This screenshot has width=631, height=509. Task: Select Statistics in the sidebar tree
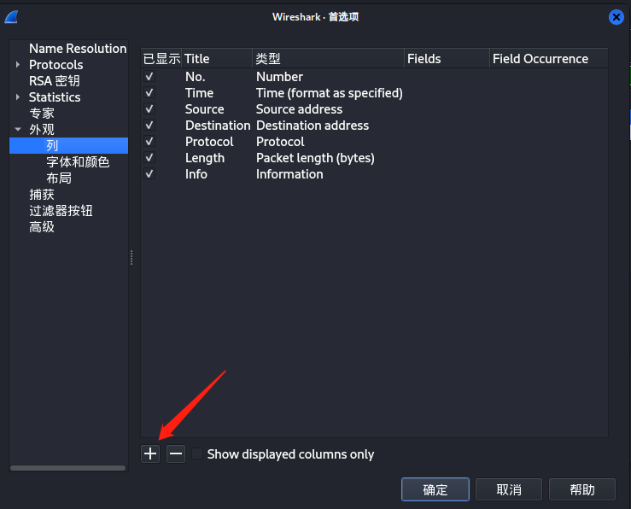[x=55, y=97]
